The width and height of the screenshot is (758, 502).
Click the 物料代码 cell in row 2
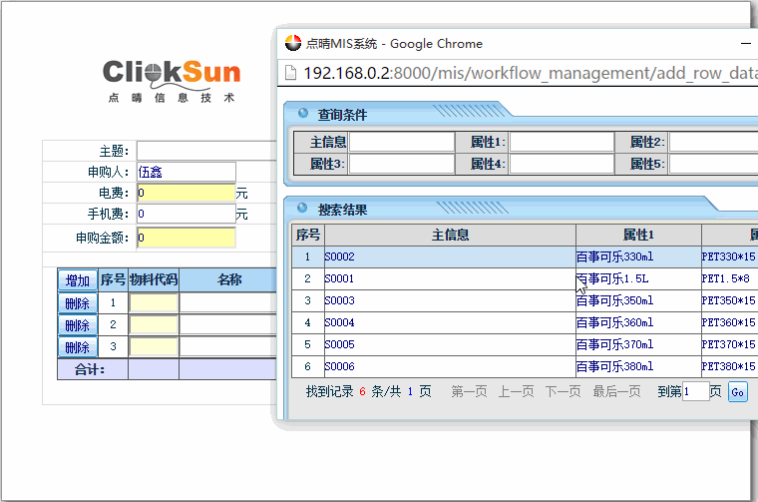coord(154,324)
